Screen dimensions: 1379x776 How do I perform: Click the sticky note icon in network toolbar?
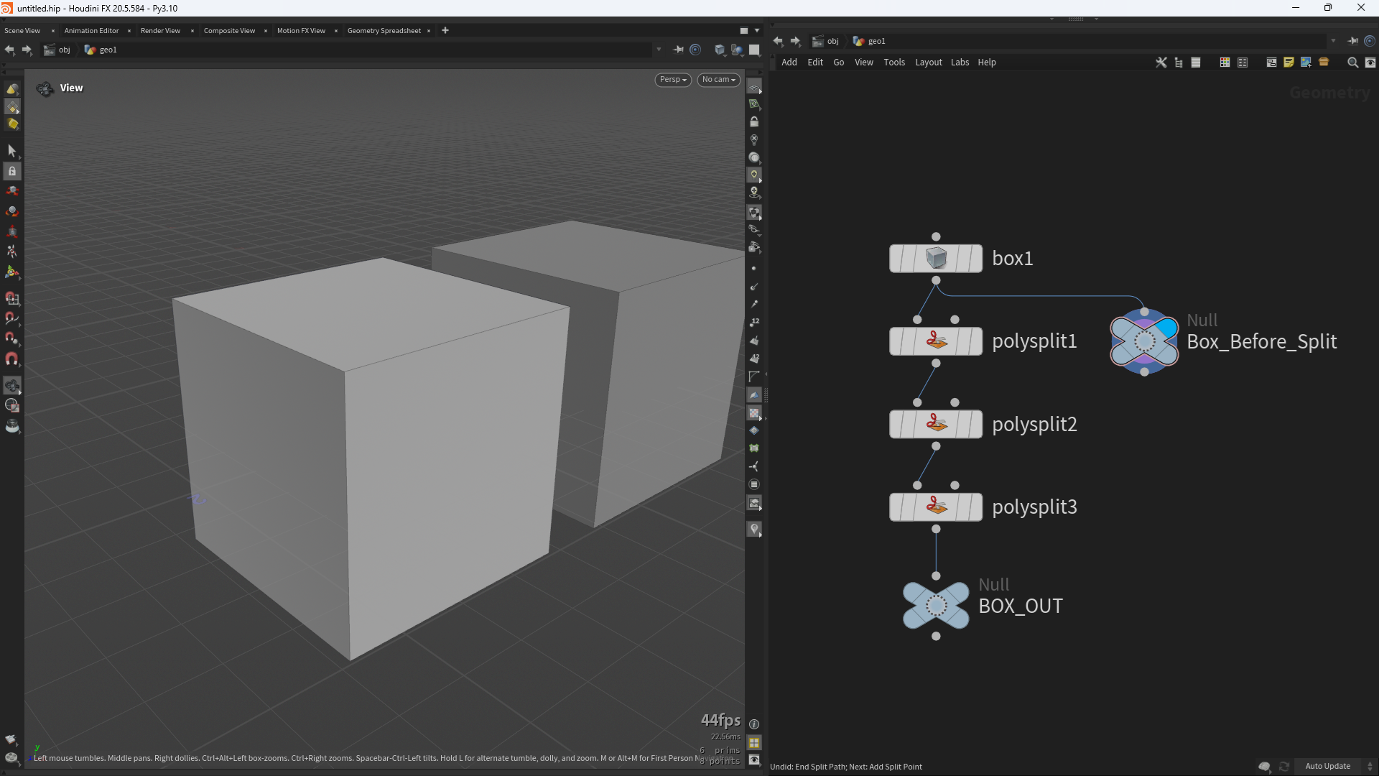click(1289, 63)
